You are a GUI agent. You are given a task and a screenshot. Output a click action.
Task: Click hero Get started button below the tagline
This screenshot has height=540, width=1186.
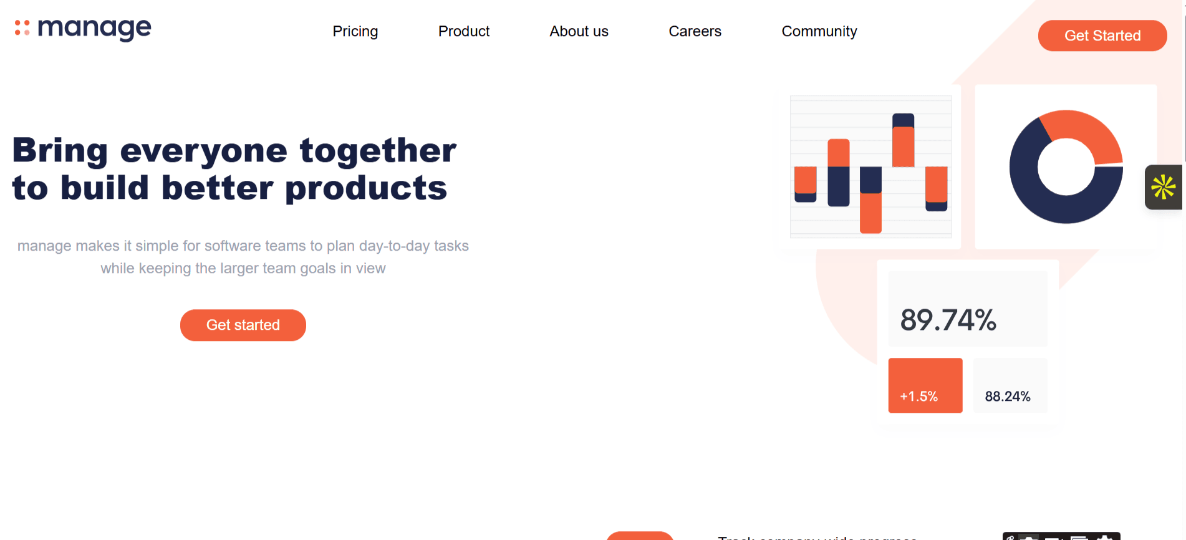243,325
